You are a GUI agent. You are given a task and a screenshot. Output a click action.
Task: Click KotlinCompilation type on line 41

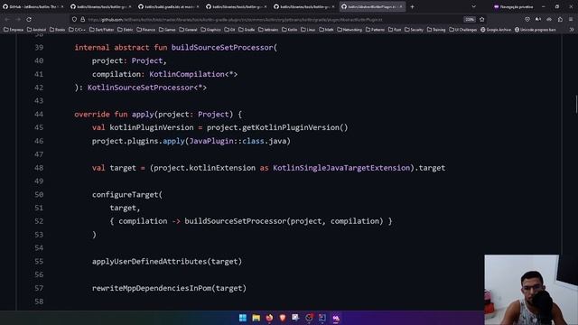coord(187,74)
